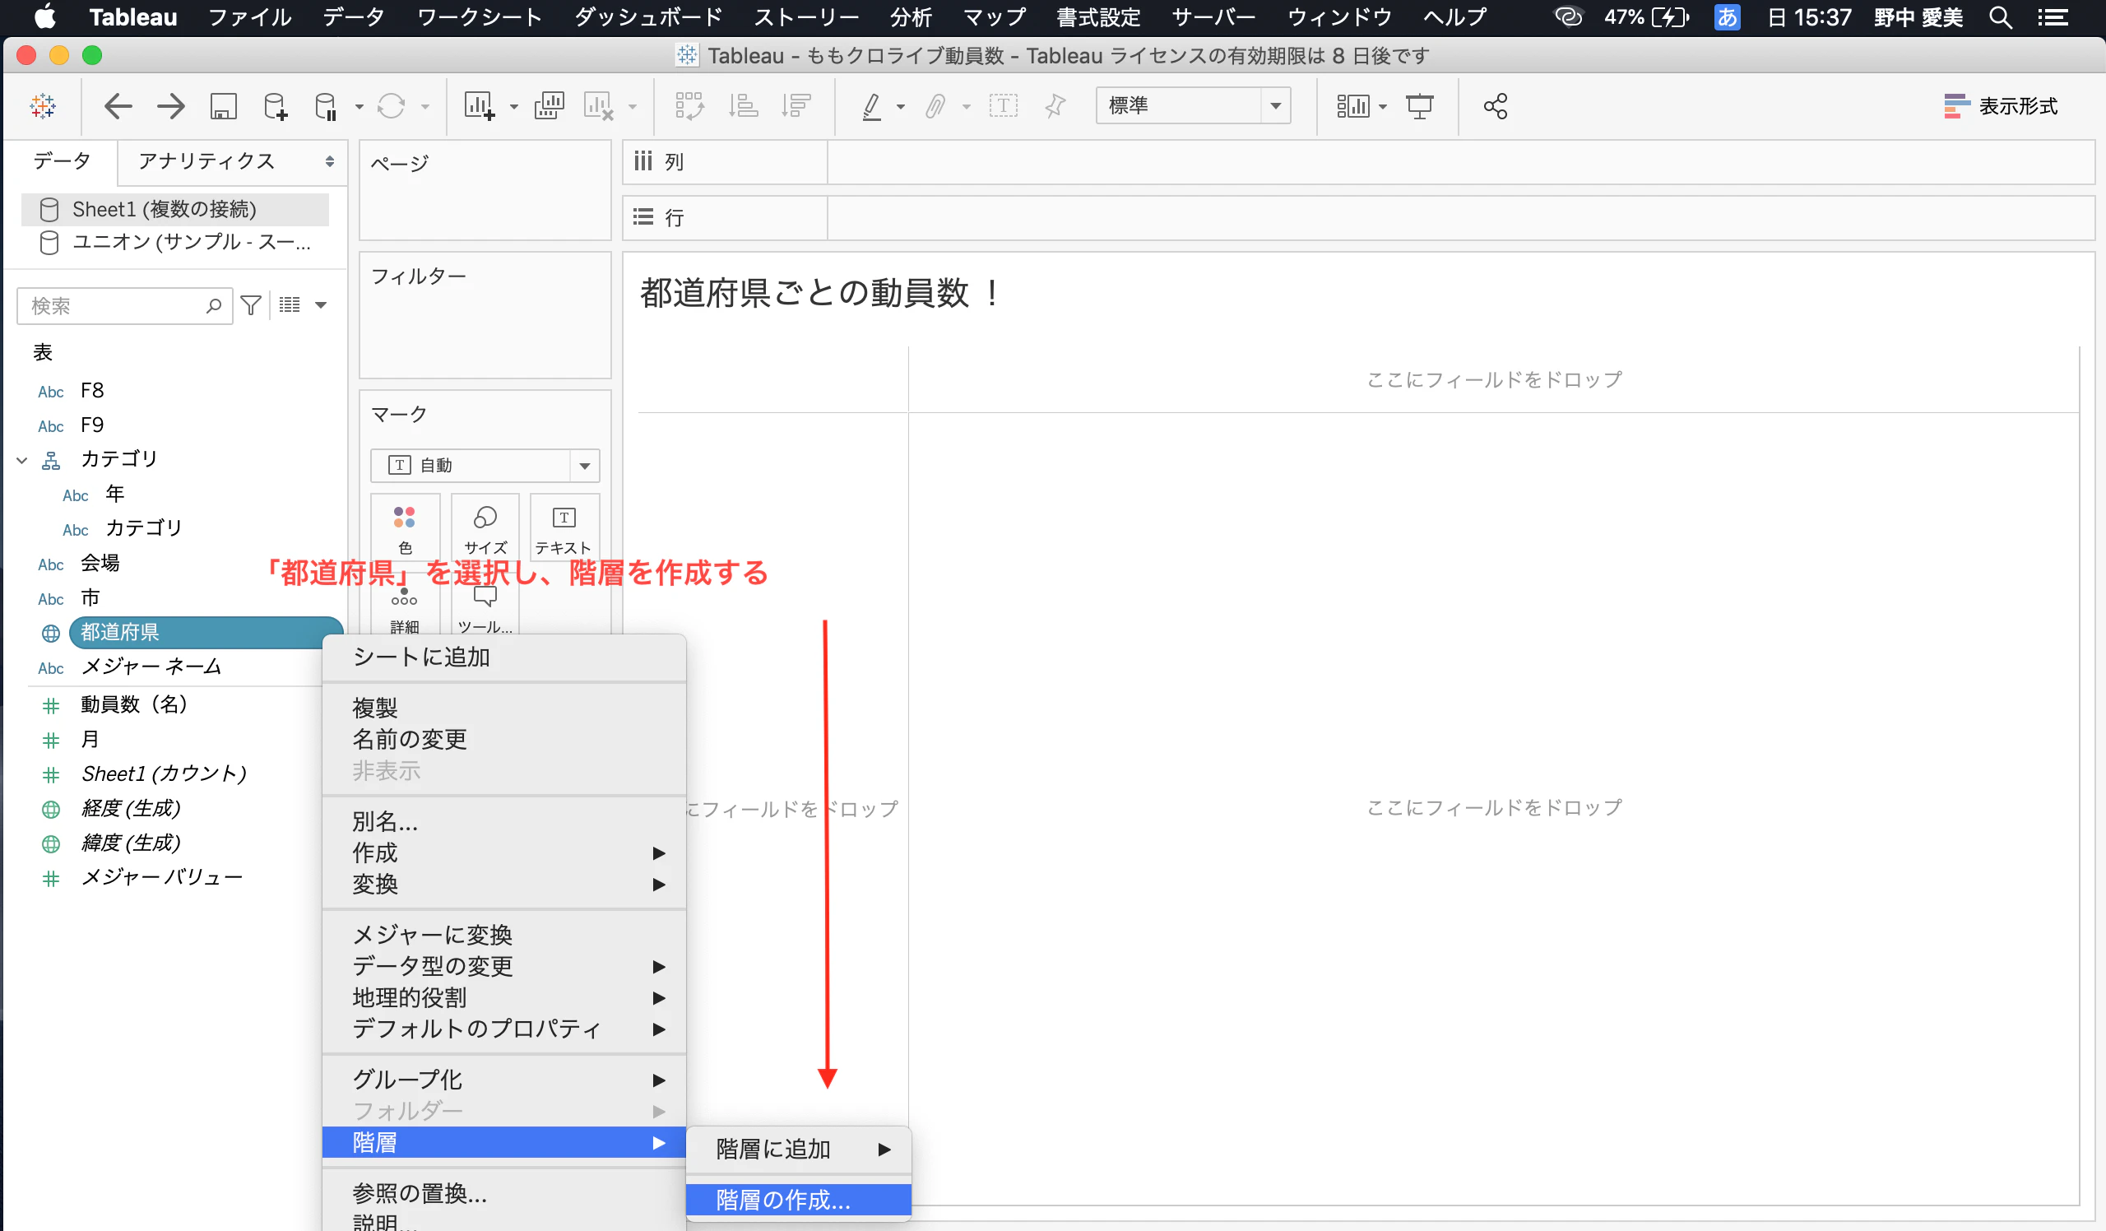Select the Sheet1 (複数の接続) data source
The width and height of the screenshot is (2106, 1231).
click(x=174, y=209)
